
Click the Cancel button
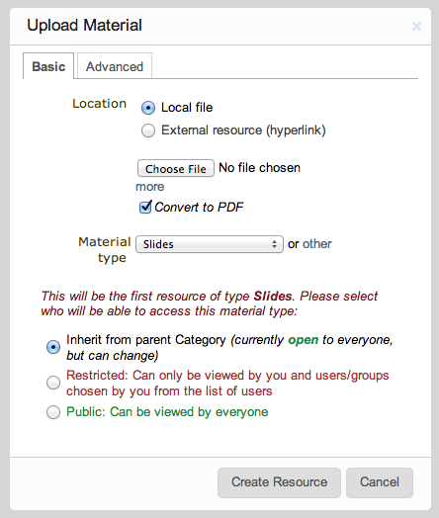coord(380,482)
